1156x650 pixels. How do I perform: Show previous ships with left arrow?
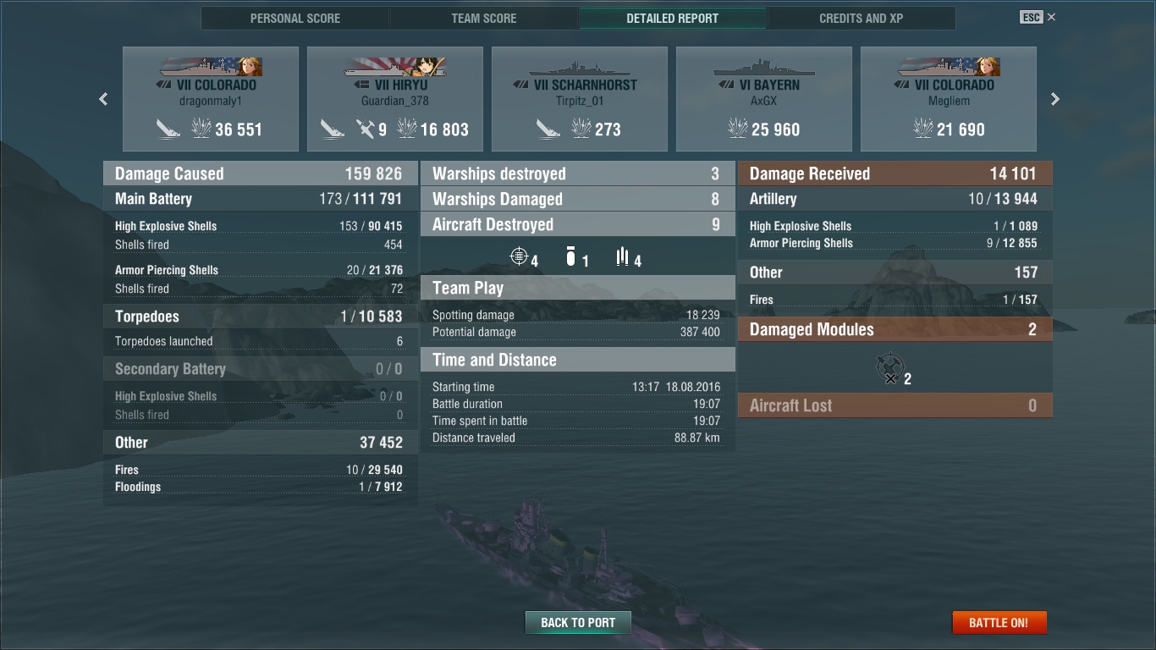[x=103, y=99]
